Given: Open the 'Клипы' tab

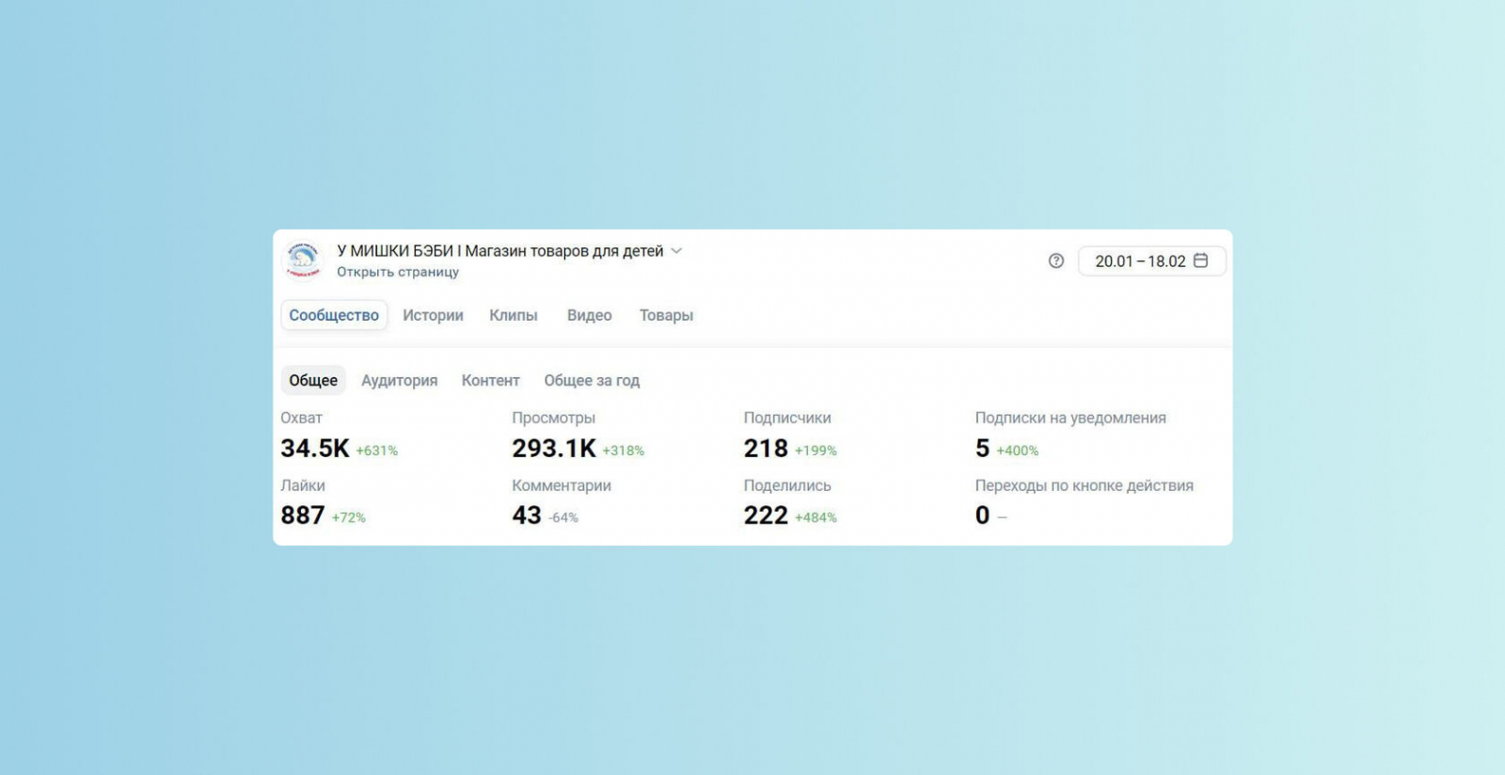Looking at the screenshot, I should 513,315.
